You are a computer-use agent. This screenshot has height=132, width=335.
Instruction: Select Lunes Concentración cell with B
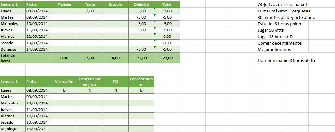141,90
